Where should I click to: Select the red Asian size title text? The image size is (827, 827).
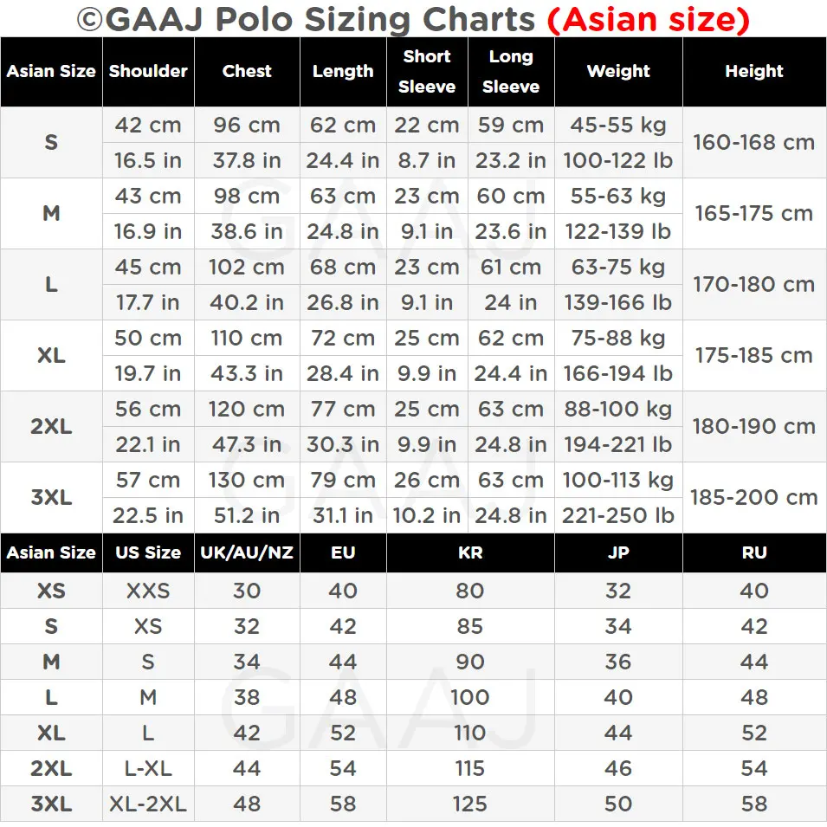pyautogui.click(x=648, y=19)
